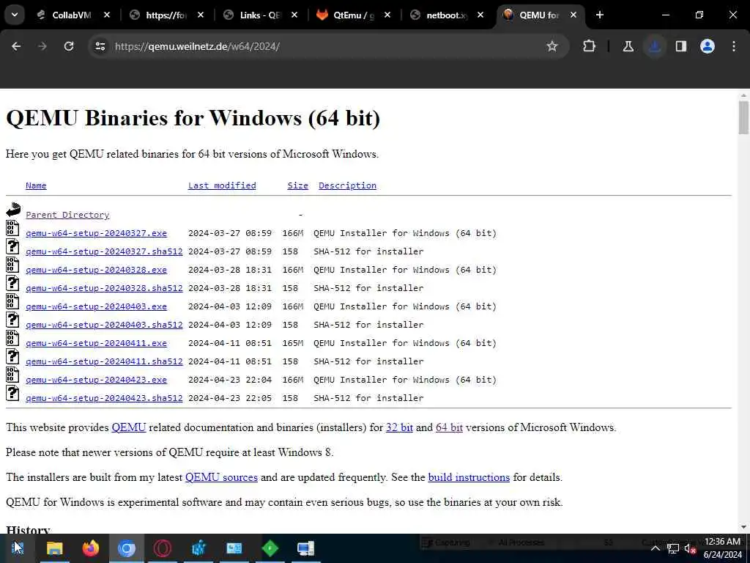
Task: Follow the 32 bit binaries link
Action: click(399, 427)
